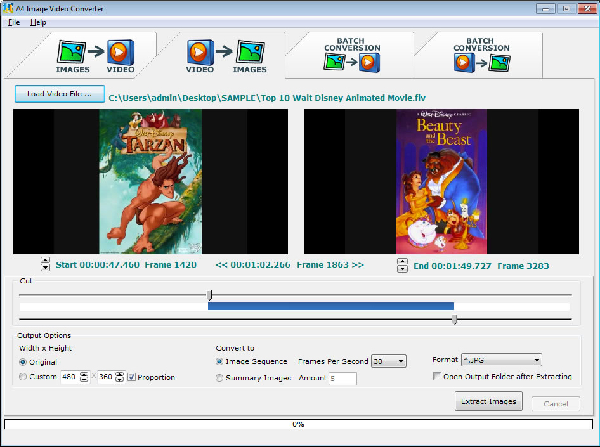This screenshot has height=447, width=600.
Task: Enable Open Output Folder after Extracting
Action: tap(437, 377)
